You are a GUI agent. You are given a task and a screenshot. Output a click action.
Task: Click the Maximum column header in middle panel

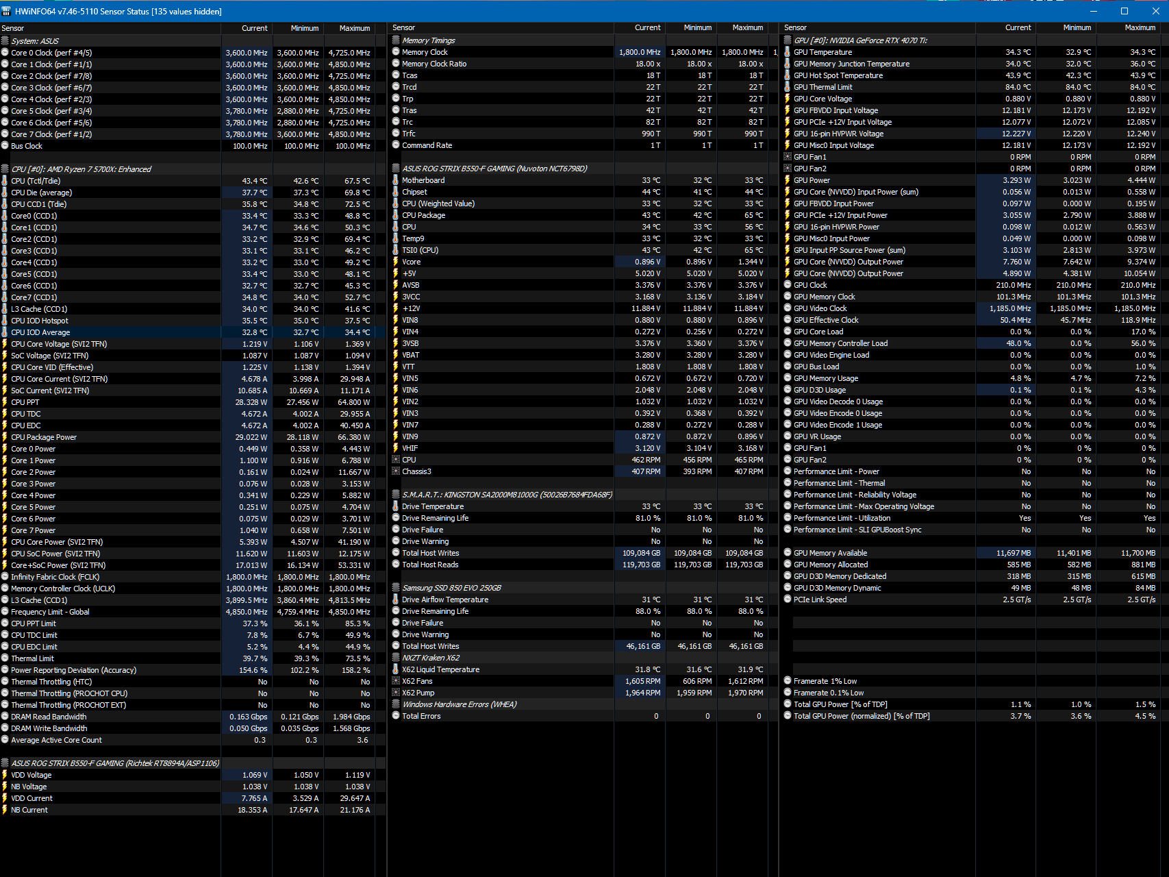pyautogui.click(x=742, y=28)
